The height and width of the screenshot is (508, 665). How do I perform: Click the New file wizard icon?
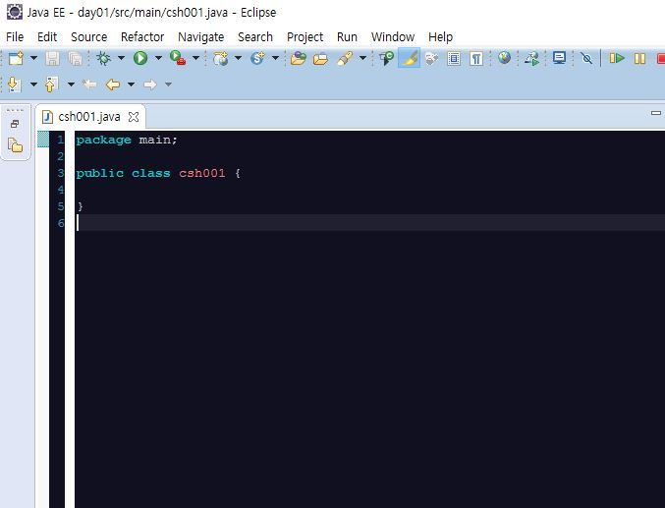click(x=16, y=58)
